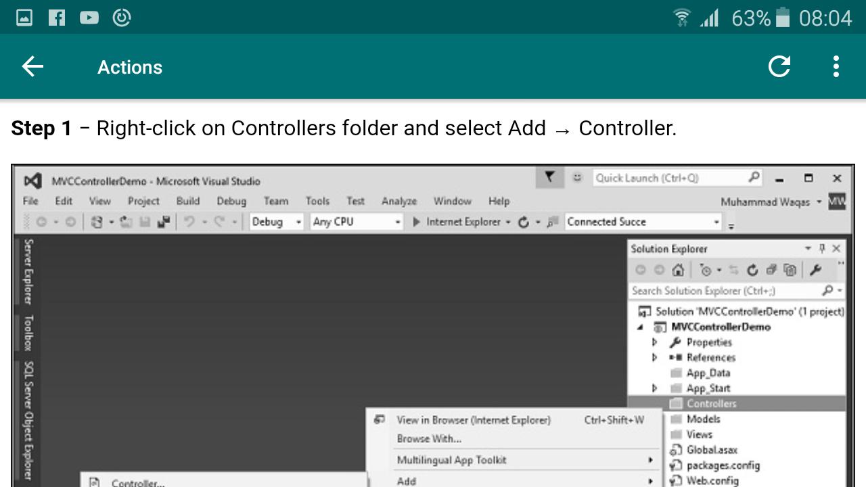Viewport: 866px width, 487px height.
Task: Expand the Properties tree node arrow
Action: [x=654, y=342]
